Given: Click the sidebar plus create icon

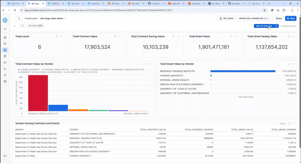Looking at the screenshot, I should (5, 29).
